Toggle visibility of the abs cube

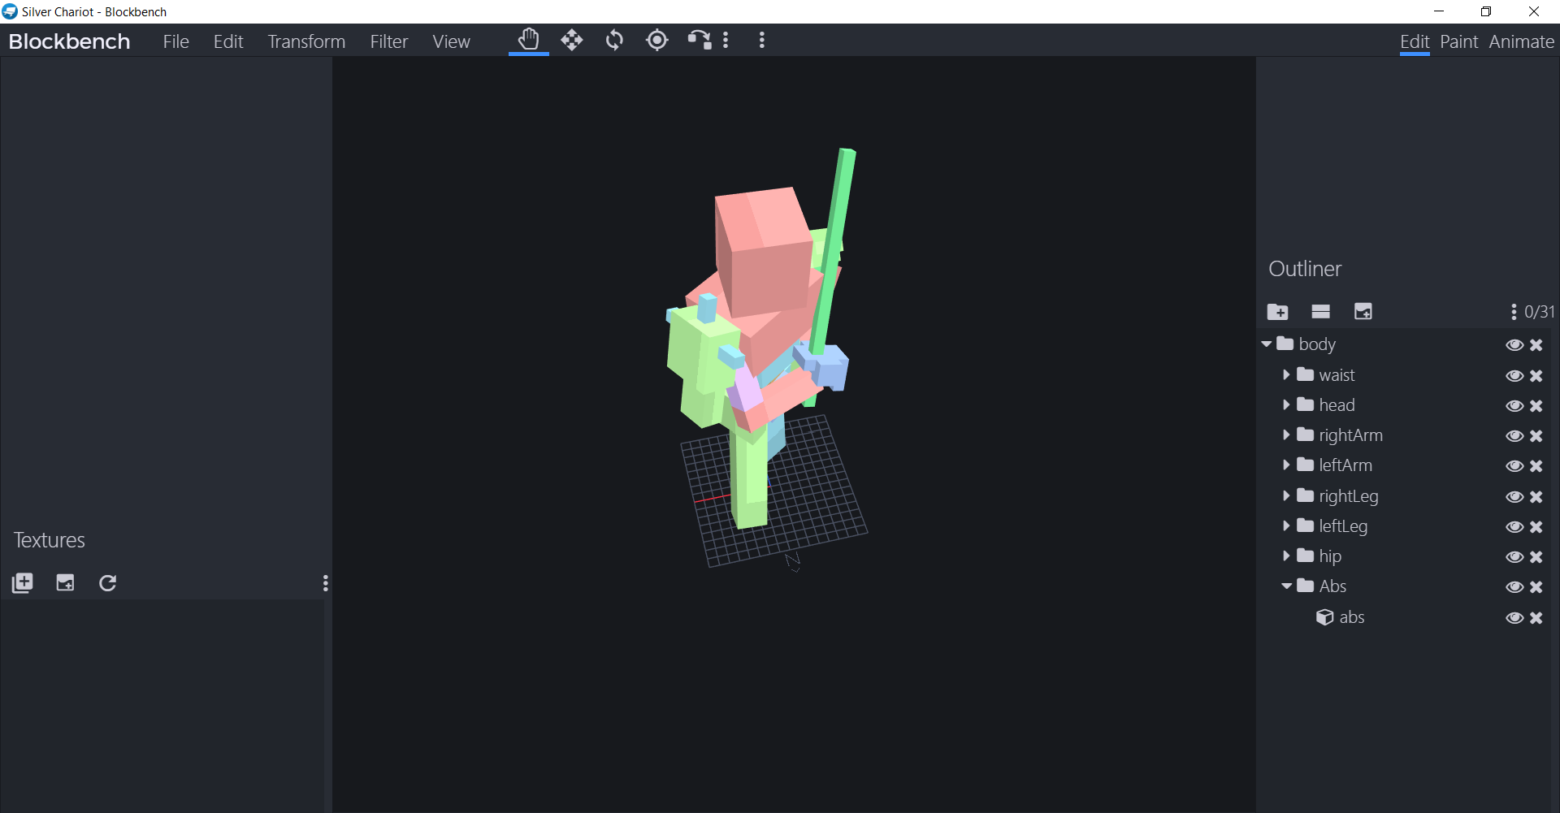click(1514, 617)
